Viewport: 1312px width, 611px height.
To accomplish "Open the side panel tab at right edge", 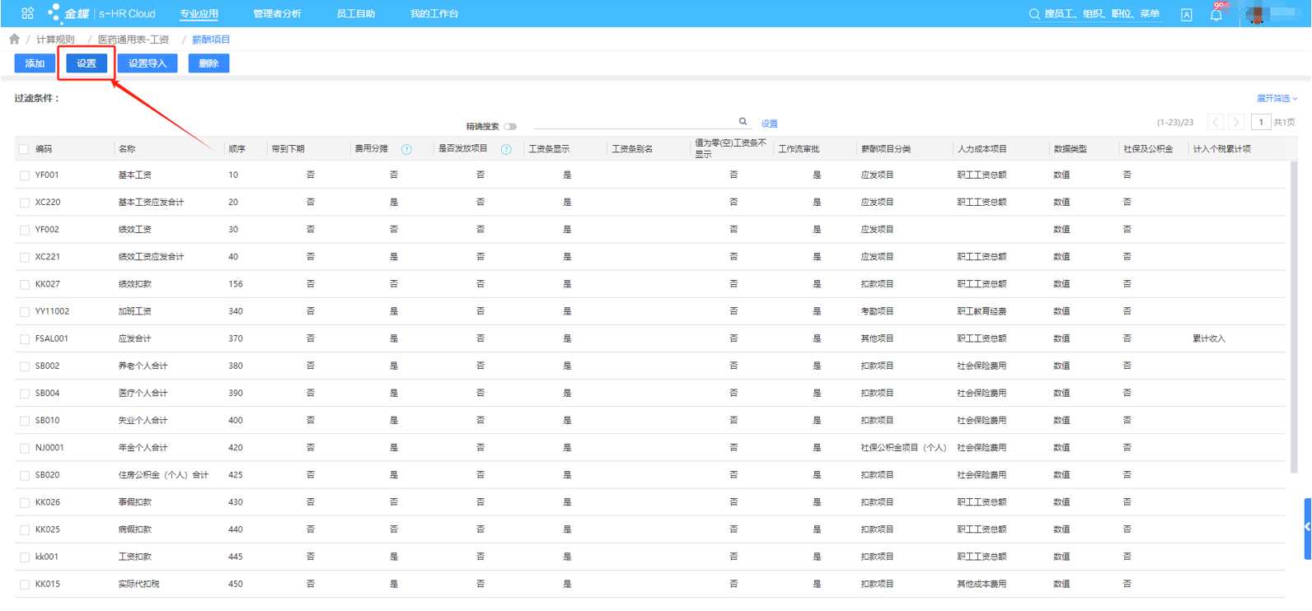I will (1307, 529).
